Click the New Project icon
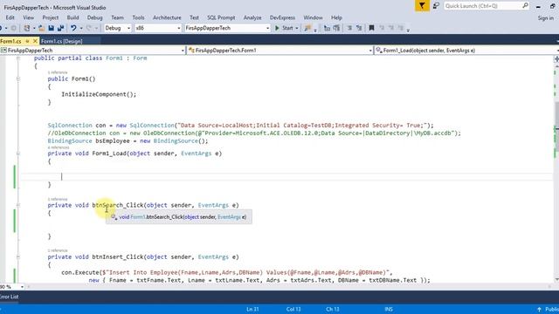The width and height of the screenshot is (559, 314). [27, 28]
